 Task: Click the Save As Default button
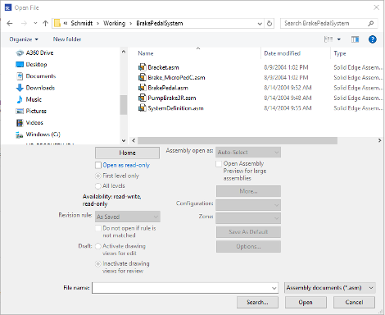tap(248, 232)
